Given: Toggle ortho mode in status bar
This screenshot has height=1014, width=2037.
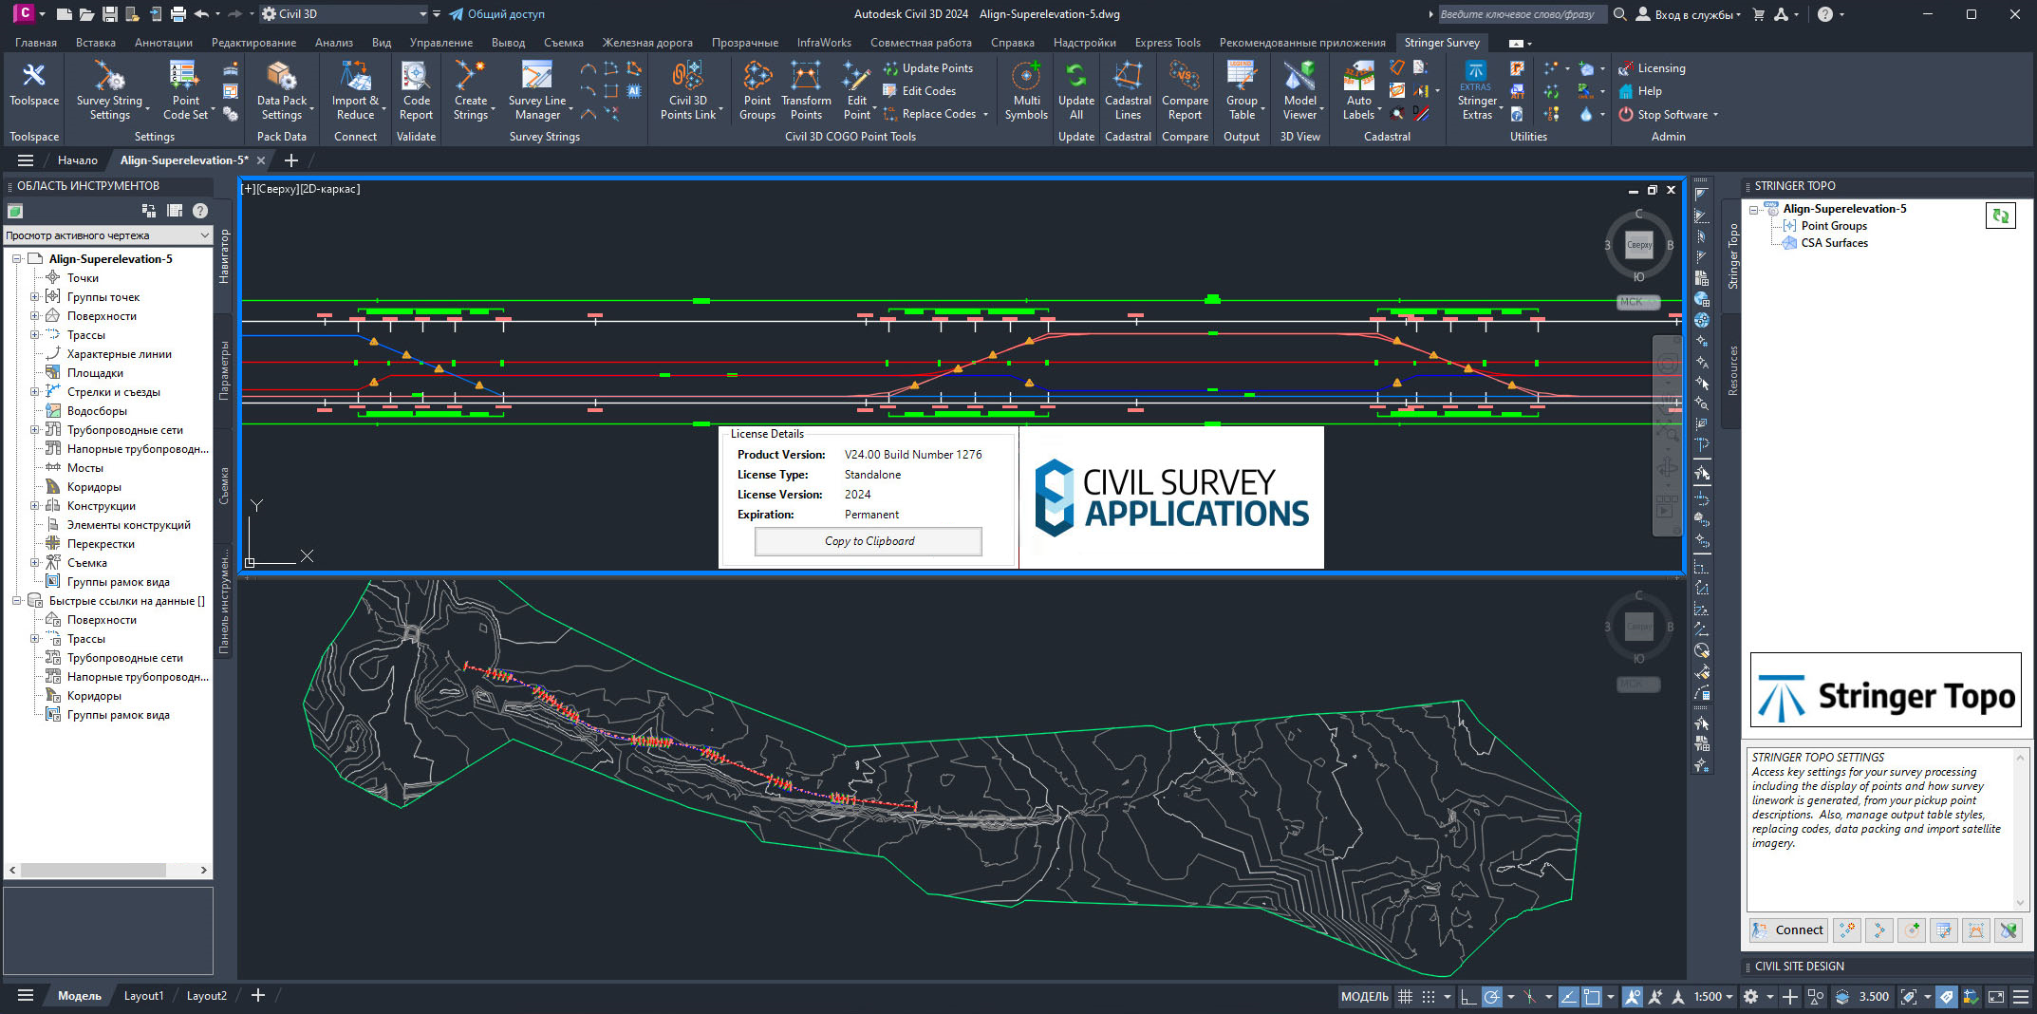Looking at the screenshot, I should pyautogui.click(x=1468, y=996).
